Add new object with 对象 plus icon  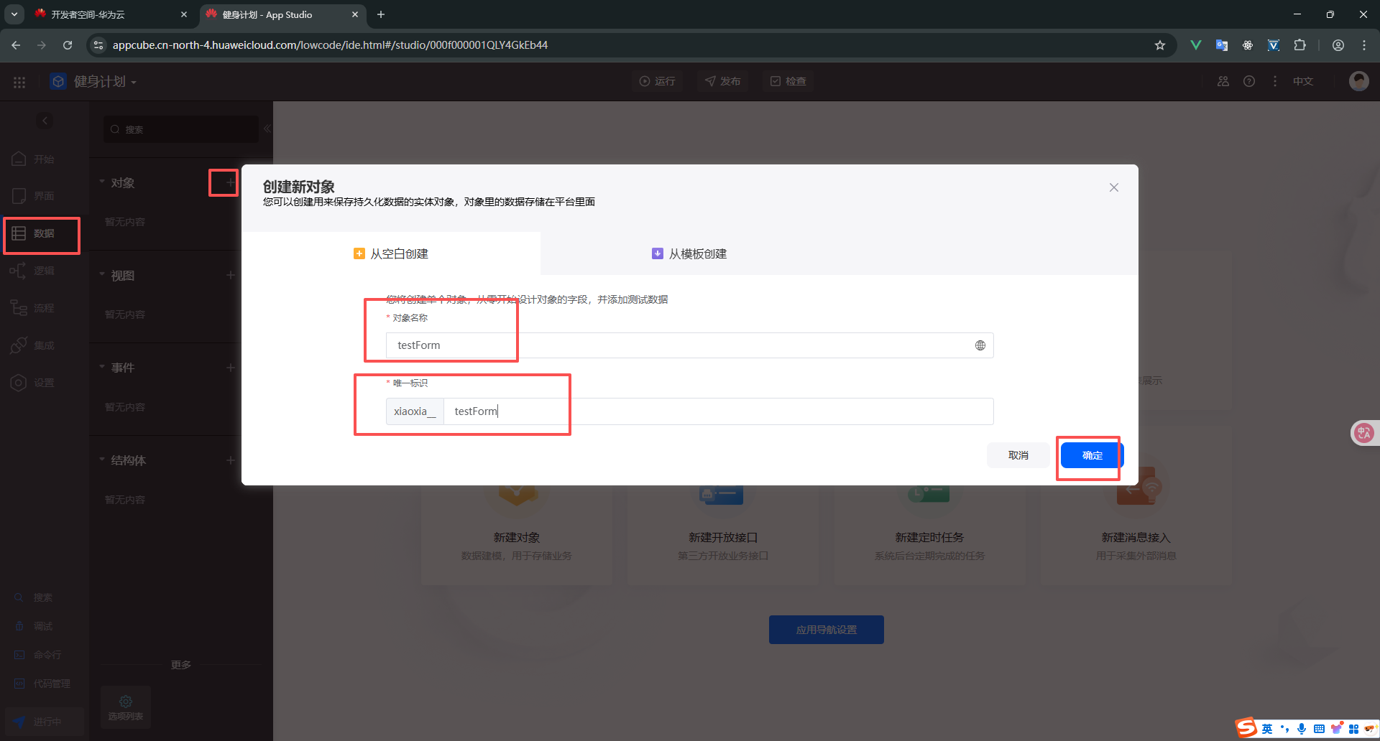[x=229, y=183]
